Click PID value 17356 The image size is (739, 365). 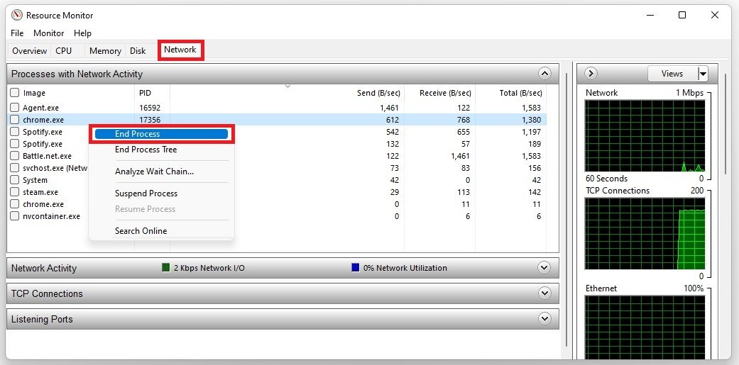point(150,120)
